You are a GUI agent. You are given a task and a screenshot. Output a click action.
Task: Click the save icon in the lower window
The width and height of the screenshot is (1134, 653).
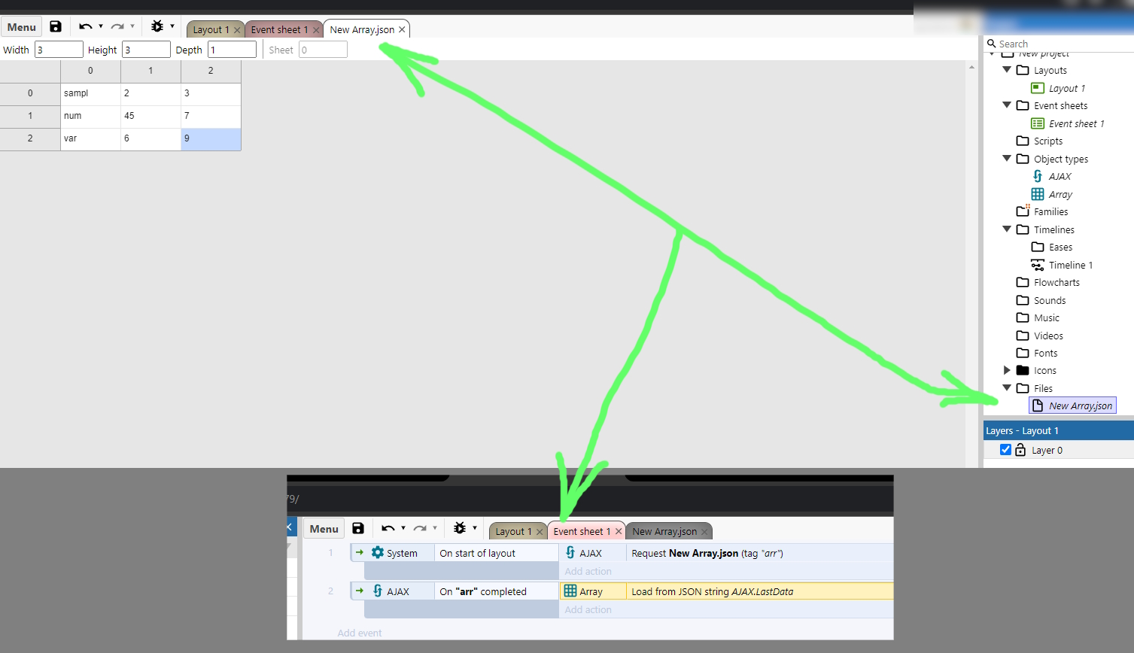tap(358, 528)
